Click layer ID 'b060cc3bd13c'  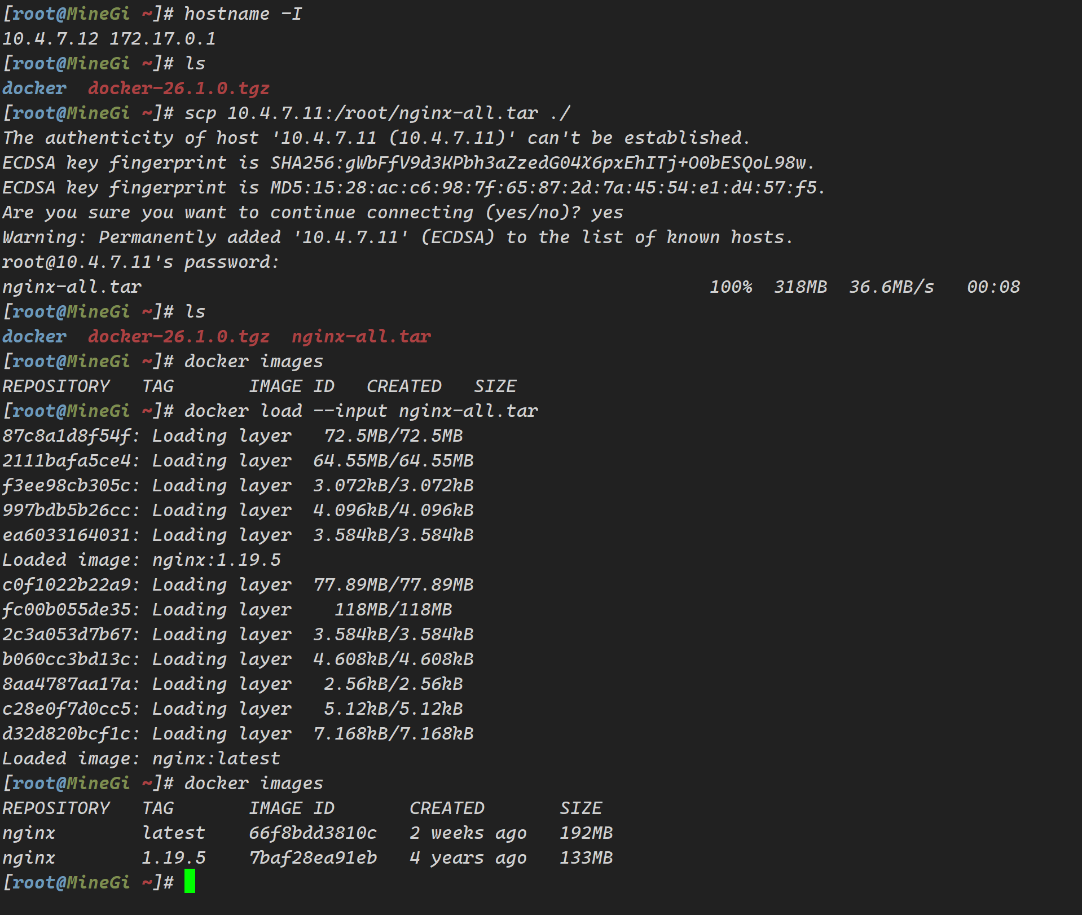click(x=67, y=659)
